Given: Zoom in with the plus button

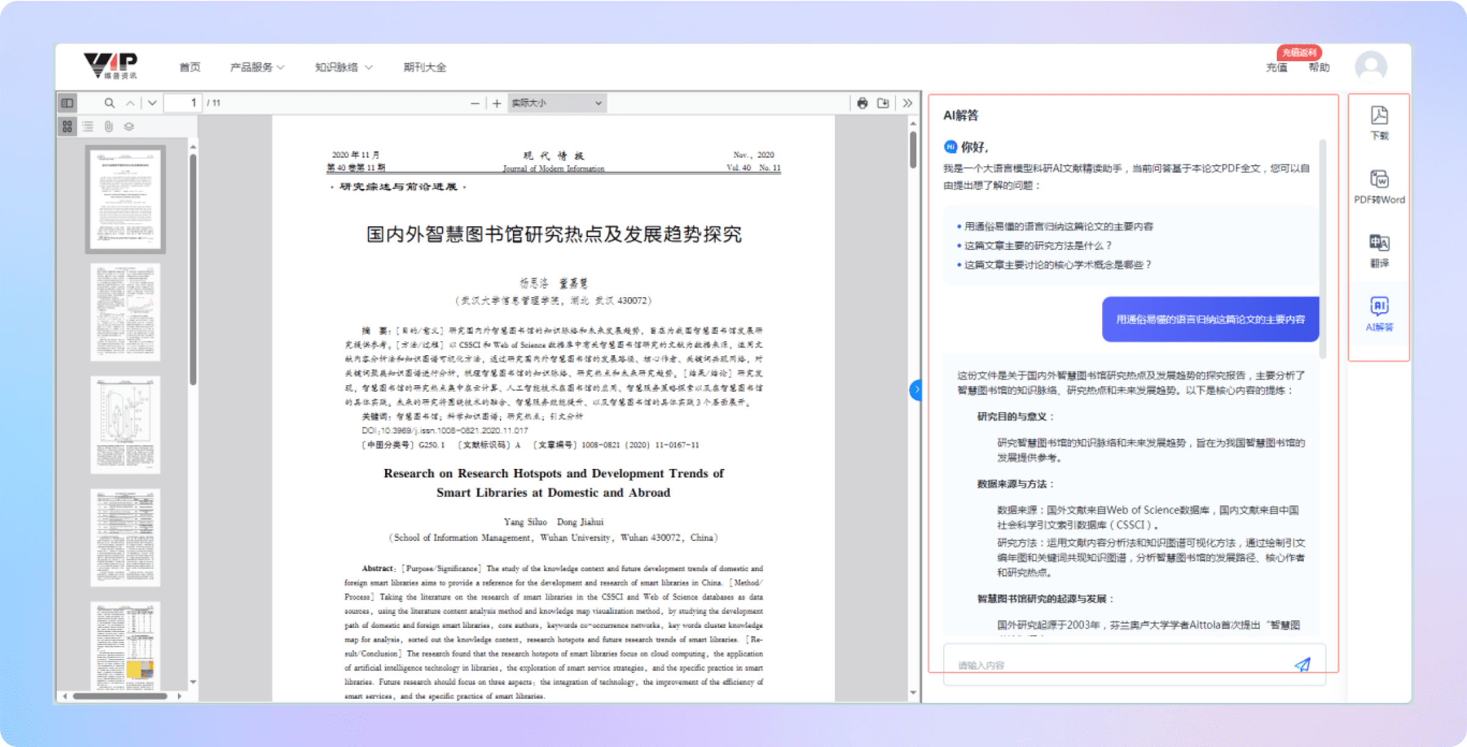Looking at the screenshot, I should pyautogui.click(x=497, y=104).
